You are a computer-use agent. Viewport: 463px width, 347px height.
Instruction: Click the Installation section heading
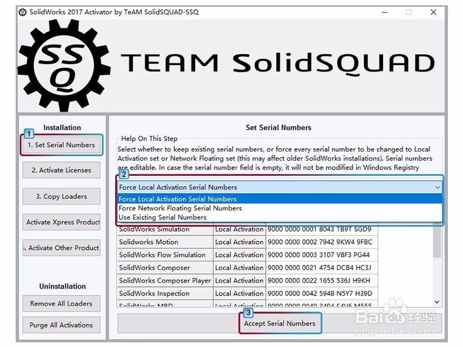point(62,127)
